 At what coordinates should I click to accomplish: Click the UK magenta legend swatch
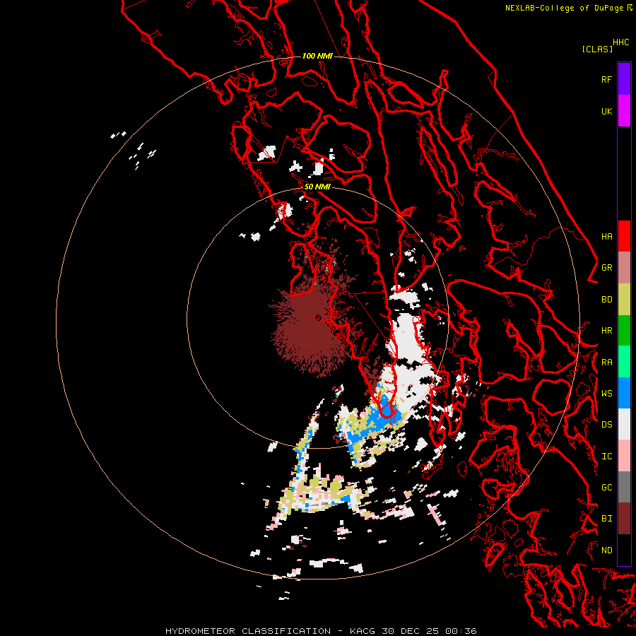click(624, 111)
